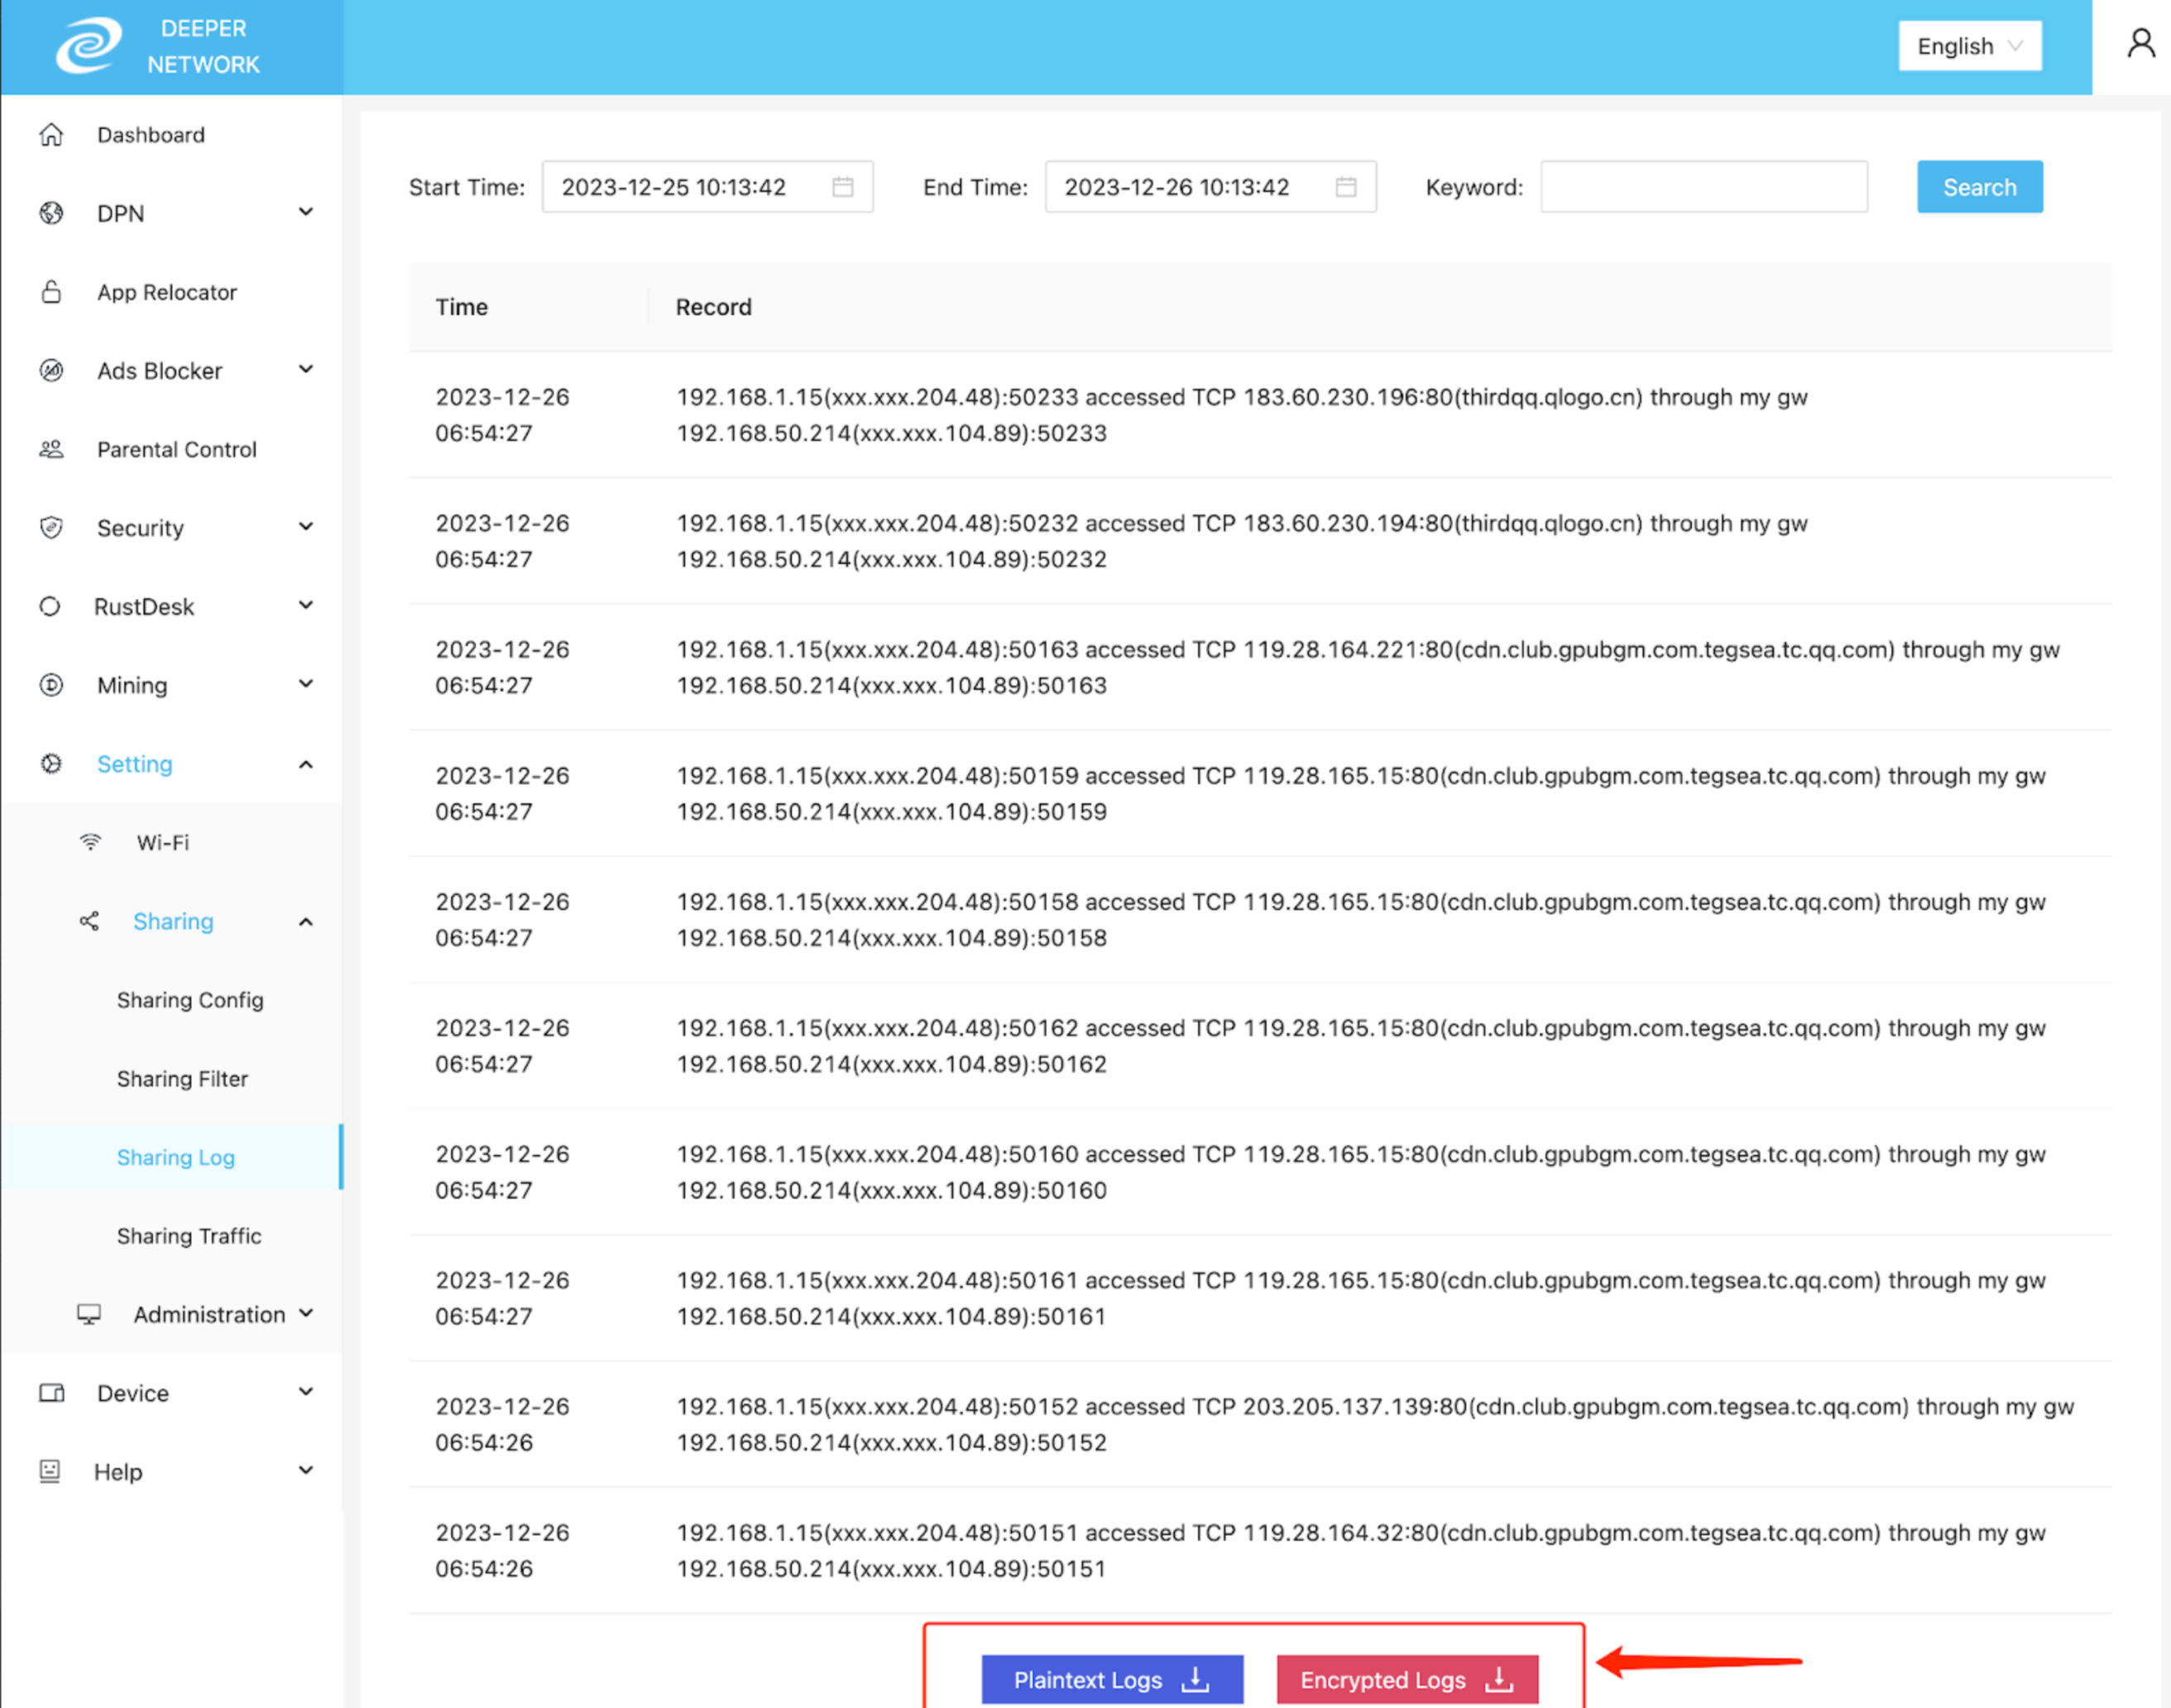Viewport: 2171px width, 1708px height.
Task: Open the End Time calendar icon
Action: 1347,187
